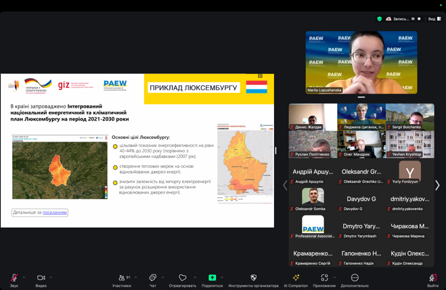The width and height of the screenshot is (446, 290).
Task: Open the Приложения apps icon
Action: click(x=324, y=278)
